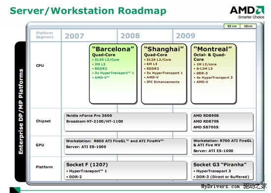This screenshot has height=193, width=271.
Task: Click Shanghai's RDDR2 bullet
Action: click(x=152, y=69)
